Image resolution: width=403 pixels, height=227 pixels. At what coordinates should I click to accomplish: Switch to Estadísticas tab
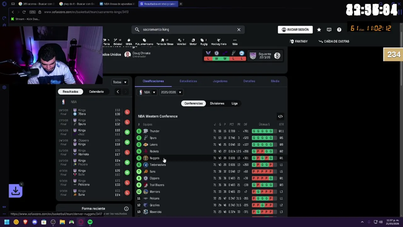click(x=188, y=81)
